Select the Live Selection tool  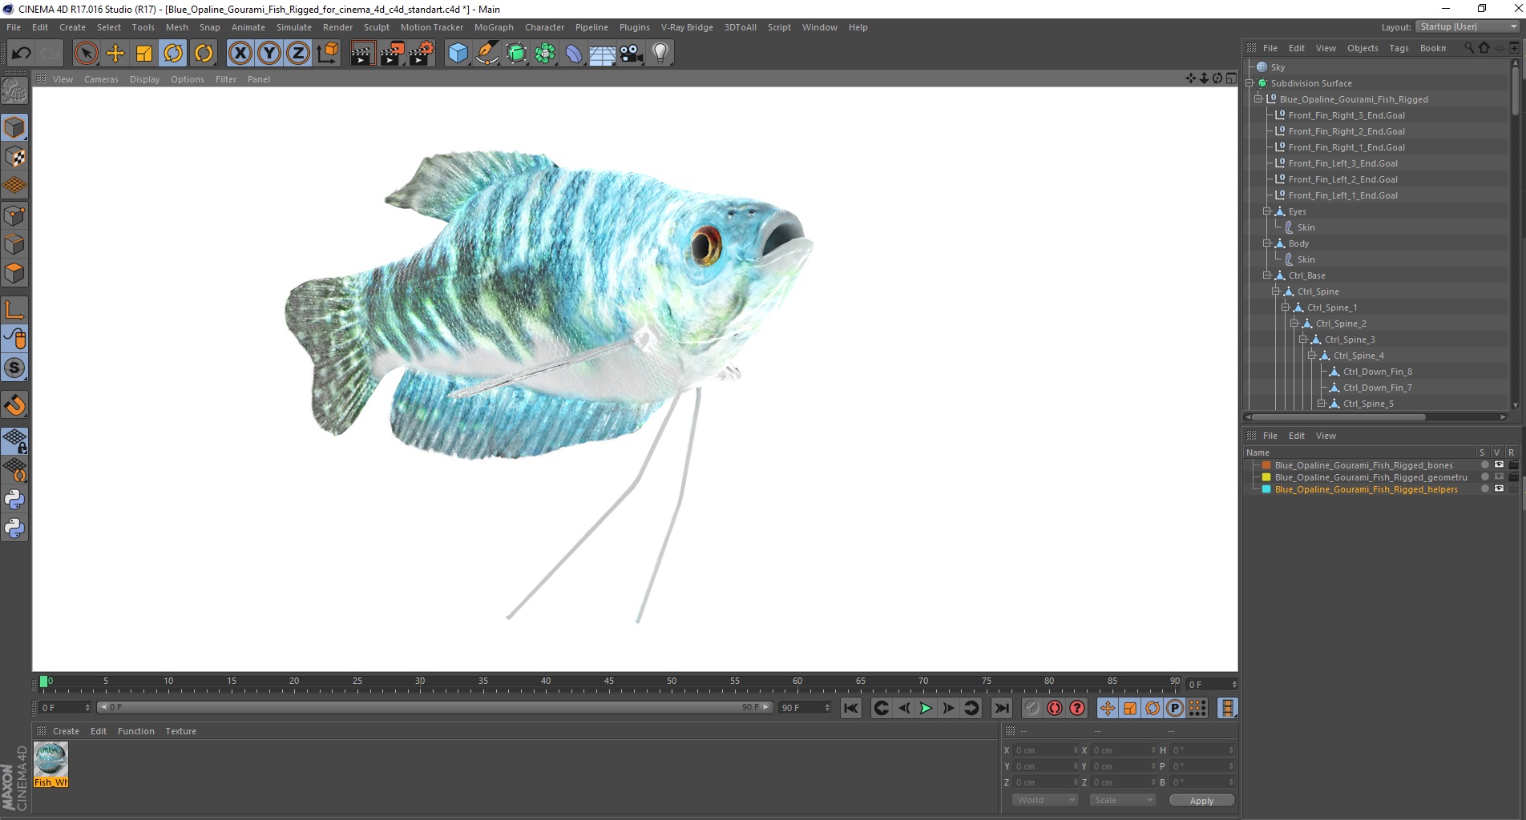point(87,54)
